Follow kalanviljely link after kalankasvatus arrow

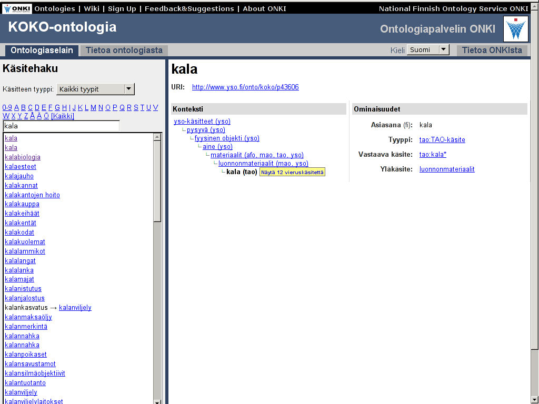pyautogui.click(x=75, y=307)
